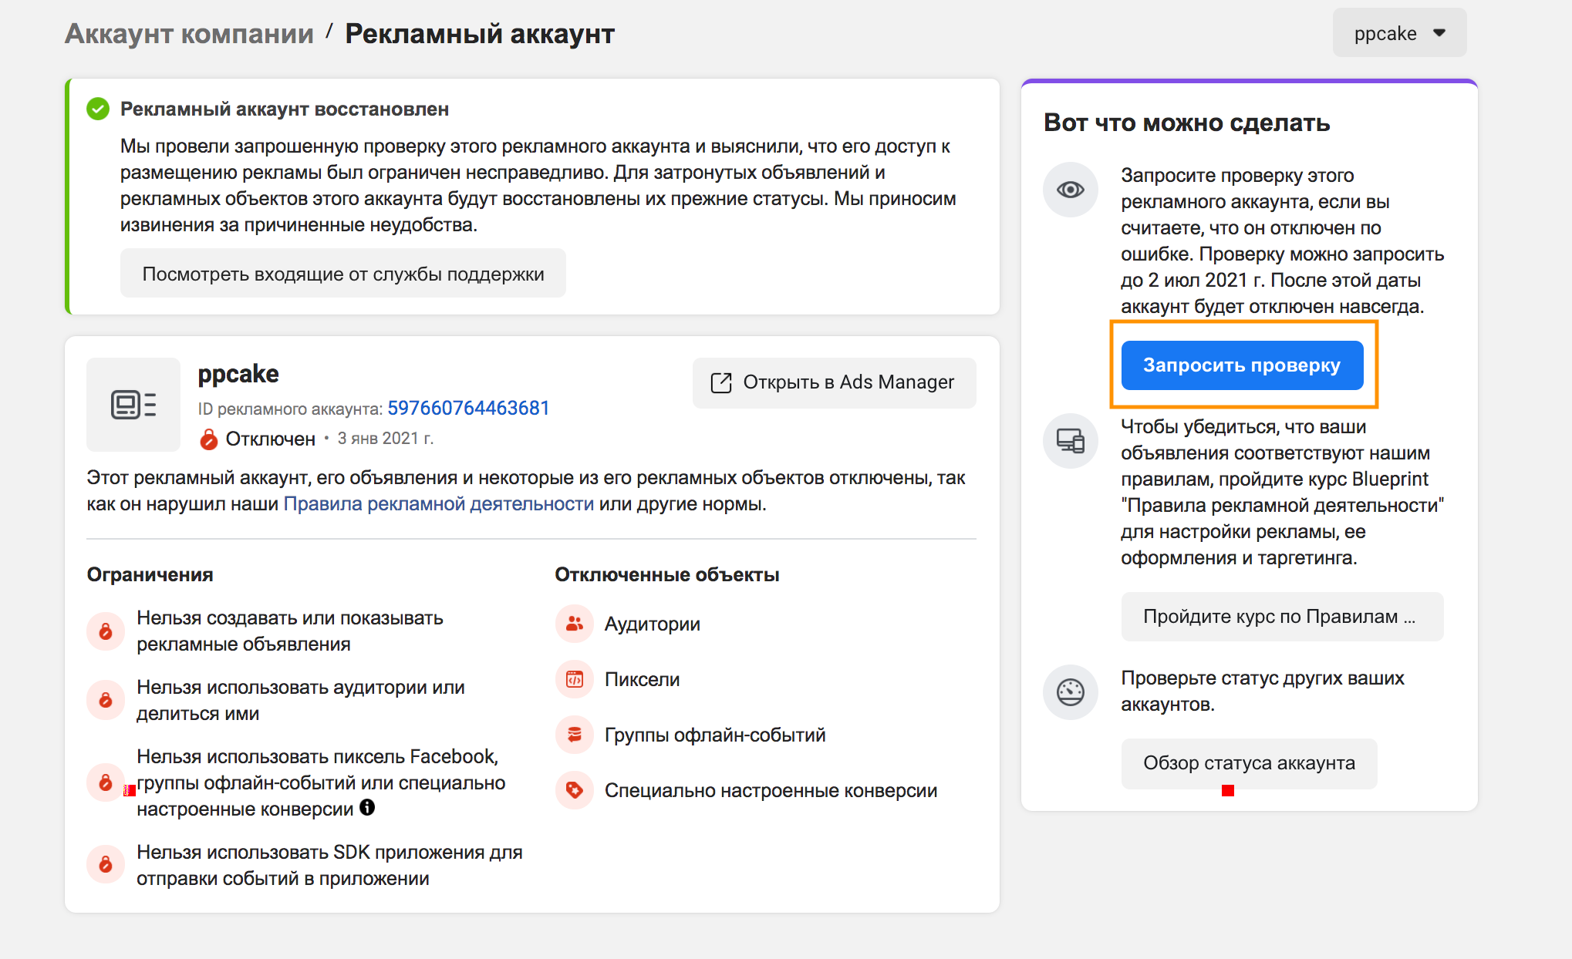Screen dimensions: 1572x959
Task: Click the Специально настроенные конверсии tag icon
Action: tap(575, 790)
